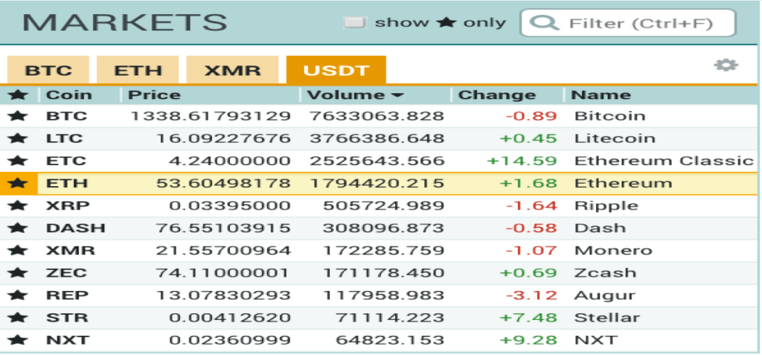Toggle favorite star for REP row

pos(18,295)
